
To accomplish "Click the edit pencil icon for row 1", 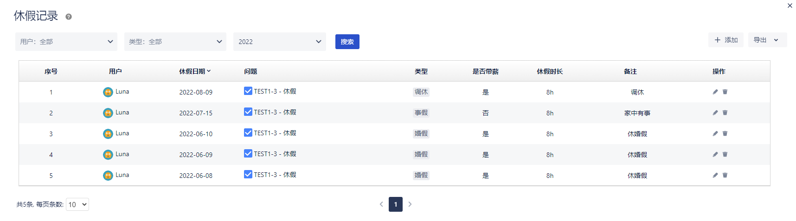I will coord(715,92).
